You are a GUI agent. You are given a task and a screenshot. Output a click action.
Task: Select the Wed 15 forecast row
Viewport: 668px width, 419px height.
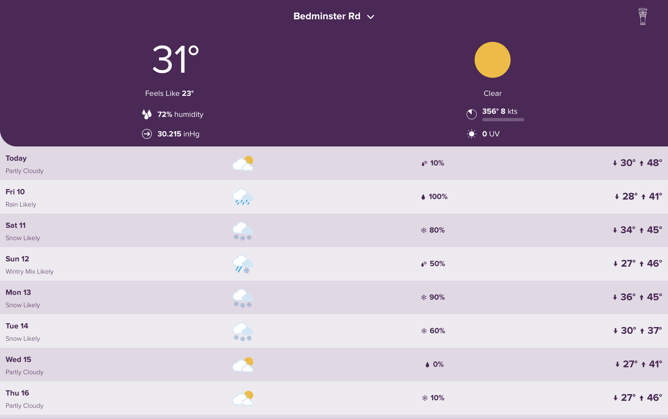[334, 364]
